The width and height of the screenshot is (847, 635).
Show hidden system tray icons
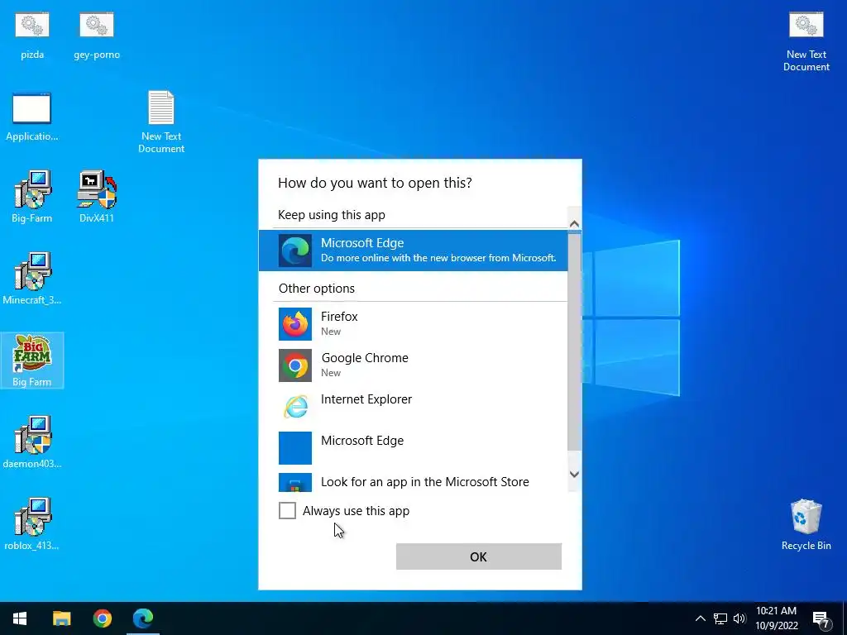click(x=700, y=618)
